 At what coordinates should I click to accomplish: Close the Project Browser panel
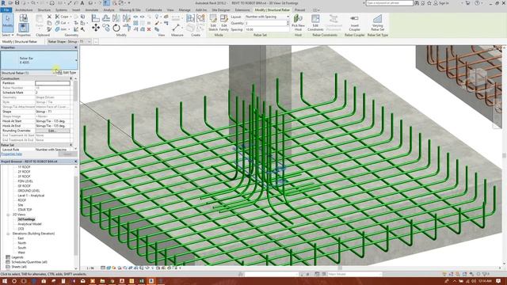pos(76,161)
